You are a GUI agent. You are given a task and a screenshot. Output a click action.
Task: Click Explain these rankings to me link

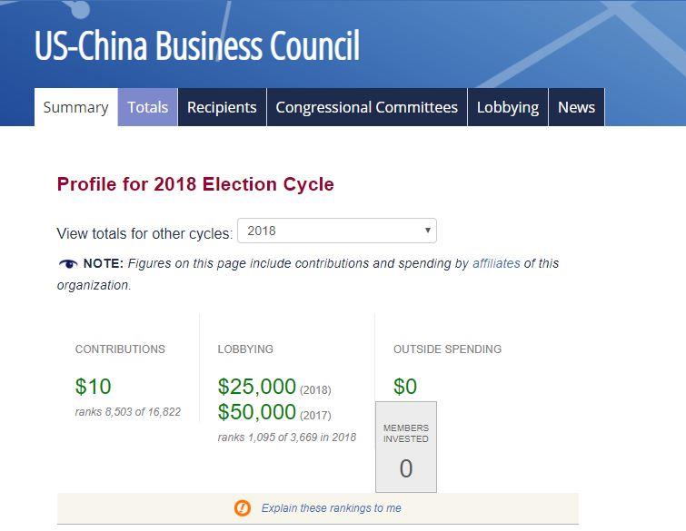[331, 507]
